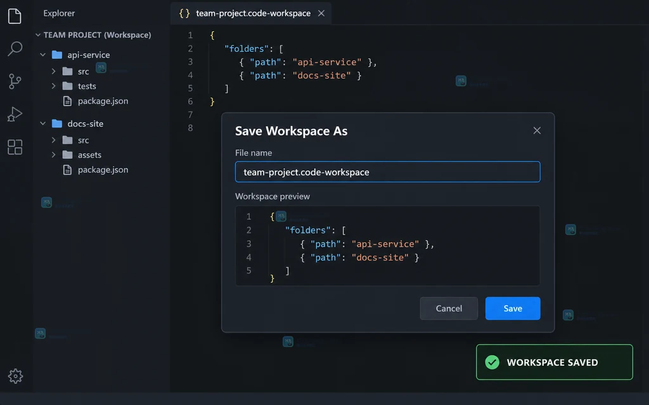This screenshot has width=649, height=405.
Task: Click the WORKSPACE SAVED notification
Action: [x=554, y=362]
